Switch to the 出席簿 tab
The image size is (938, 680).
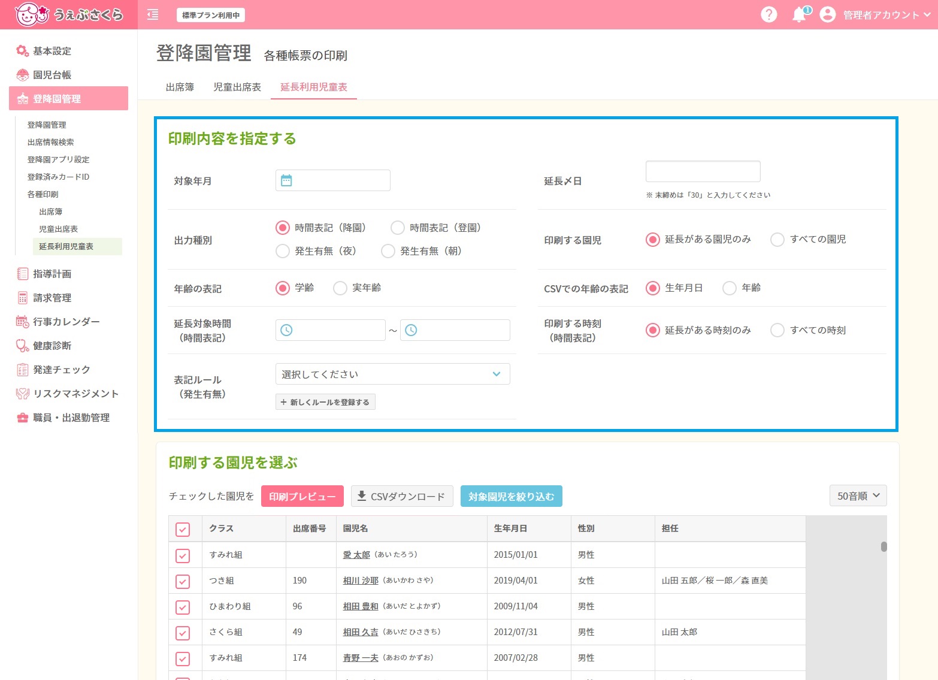(x=180, y=87)
